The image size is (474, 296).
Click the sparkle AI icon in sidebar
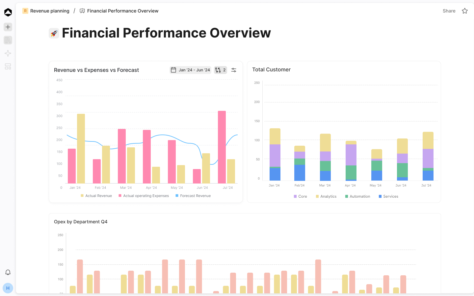(8, 53)
